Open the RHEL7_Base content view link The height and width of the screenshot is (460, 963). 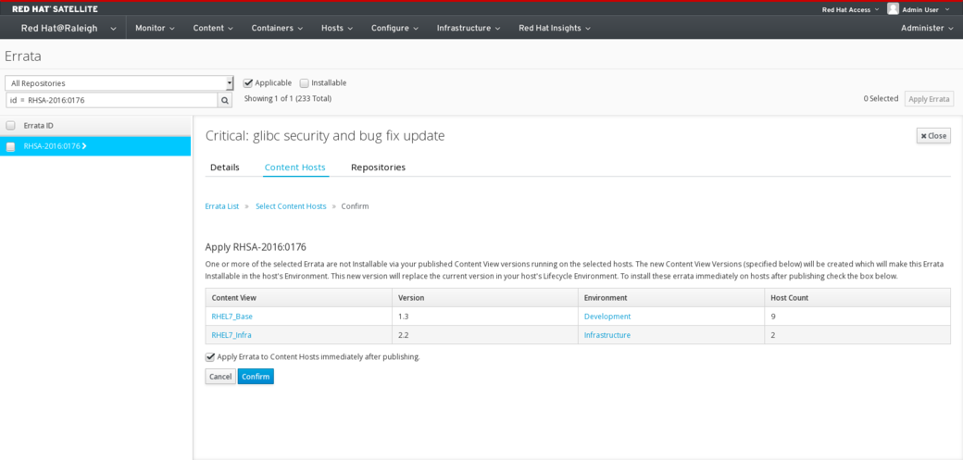pyautogui.click(x=232, y=317)
